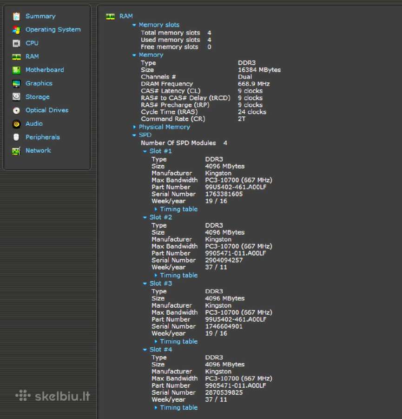Click the Peripherals mouse icon
This screenshot has height=419, width=402.
pyautogui.click(x=16, y=137)
